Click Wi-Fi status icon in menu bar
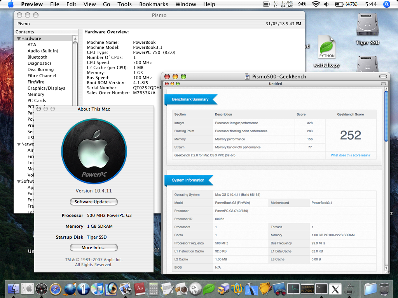This screenshot has height=298, width=398. pos(316,4)
